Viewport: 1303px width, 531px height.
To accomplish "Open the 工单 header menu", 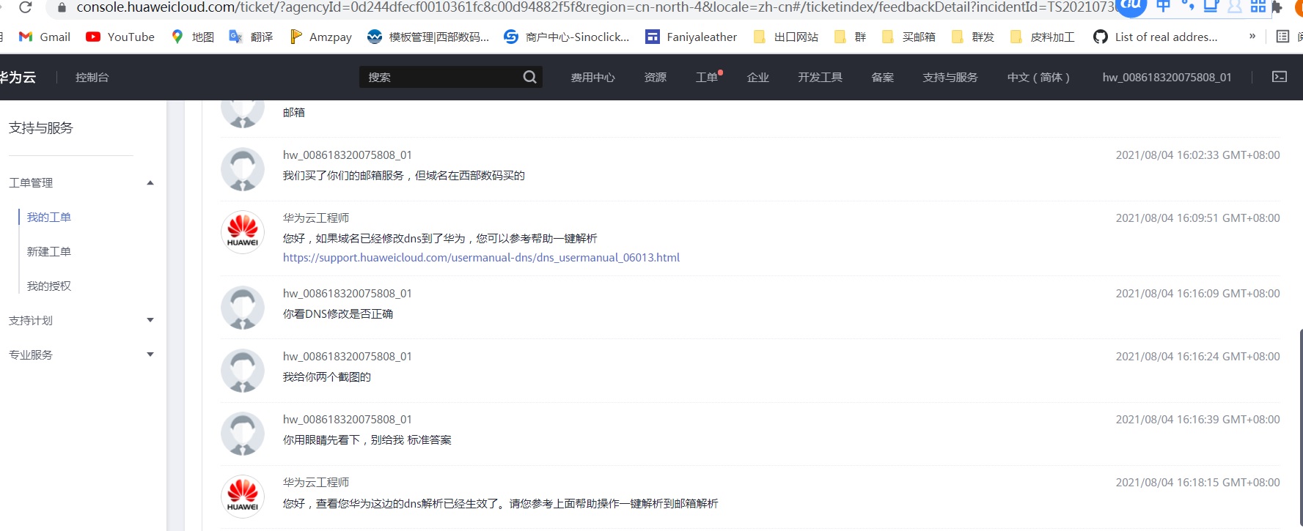I will click(x=707, y=77).
